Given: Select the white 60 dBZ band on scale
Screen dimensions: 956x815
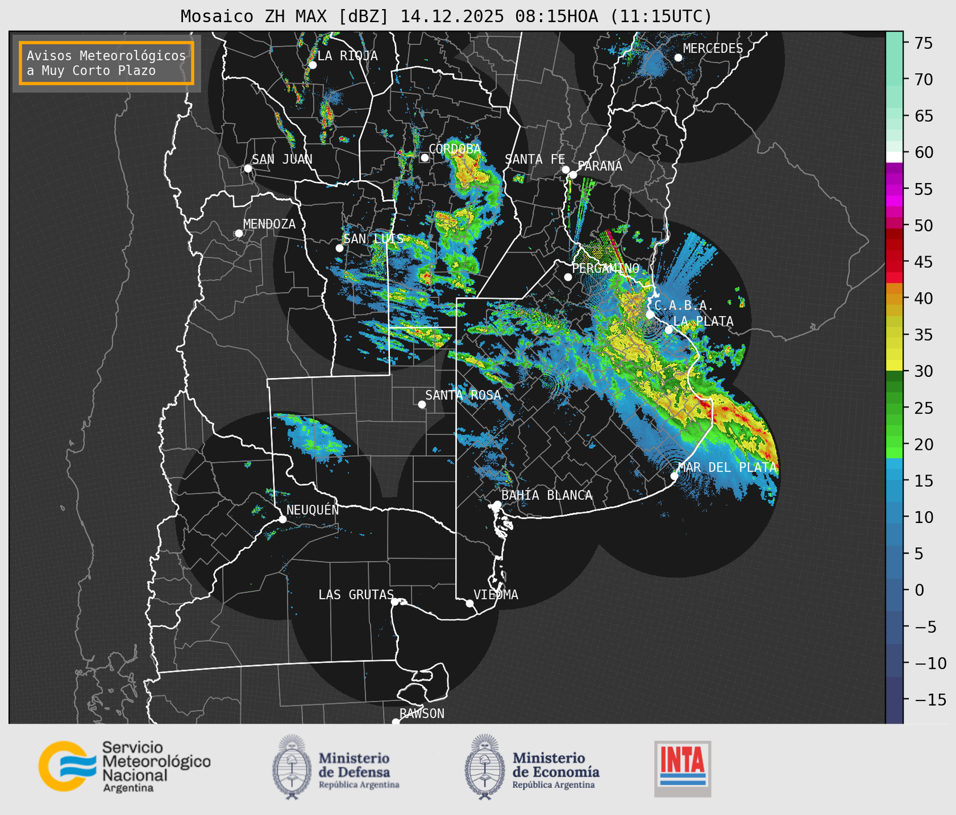Looking at the screenshot, I should 894,157.
